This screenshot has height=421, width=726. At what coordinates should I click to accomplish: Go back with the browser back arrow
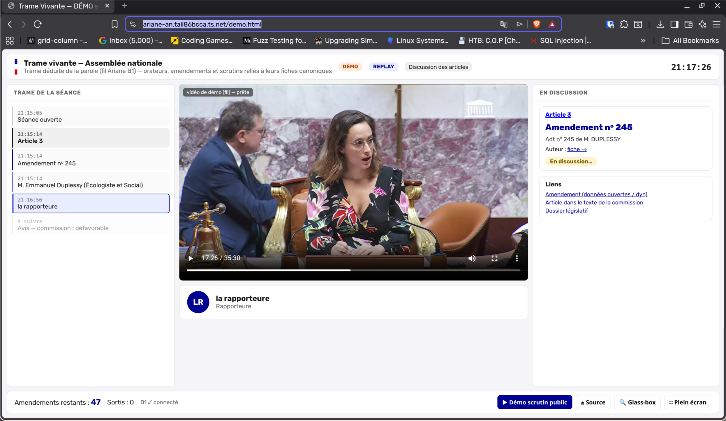(10, 24)
